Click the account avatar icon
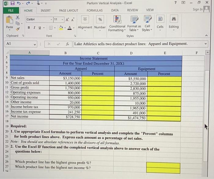Viewport: 214px width, 179px height. (x=206, y=9)
